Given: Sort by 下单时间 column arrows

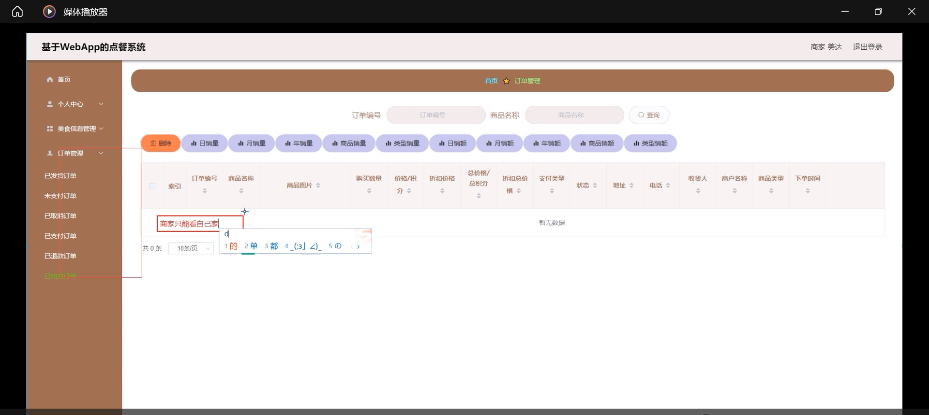Looking at the screenshot, I should tap(808, 191).
